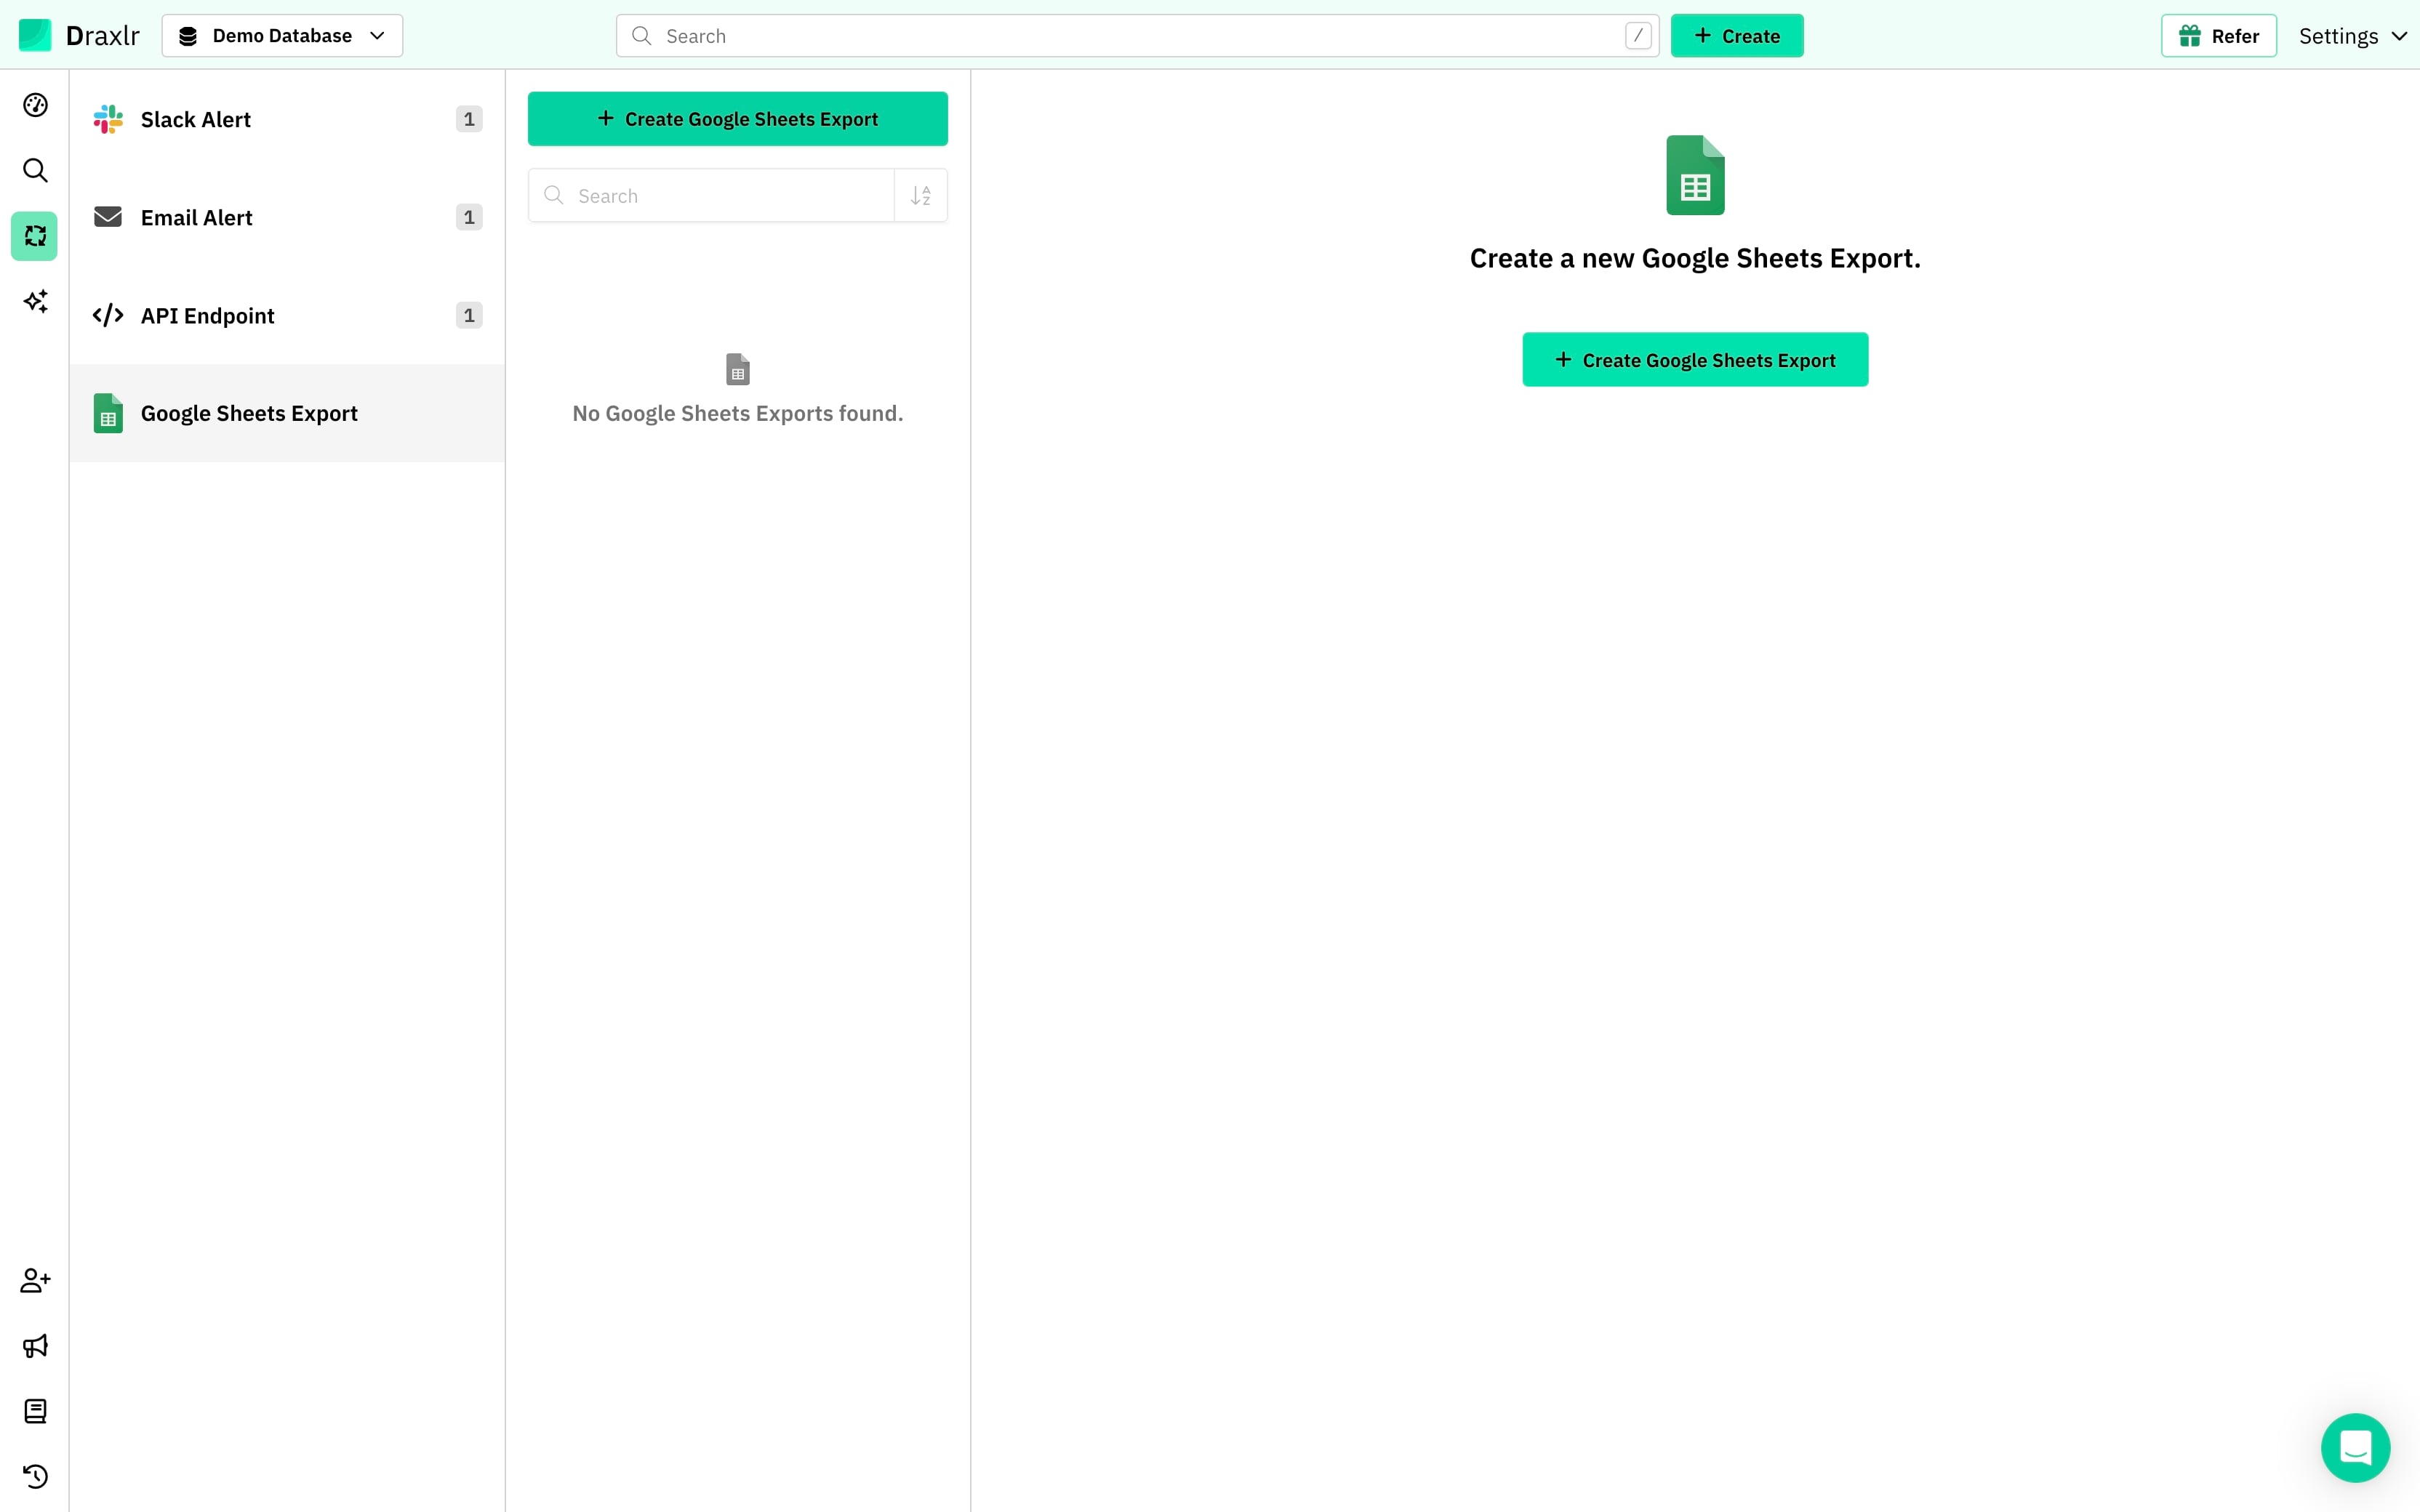Select Google Sheets Export in the list
The height and width of the screenshot is (1512, 2420).
[287, 413]
